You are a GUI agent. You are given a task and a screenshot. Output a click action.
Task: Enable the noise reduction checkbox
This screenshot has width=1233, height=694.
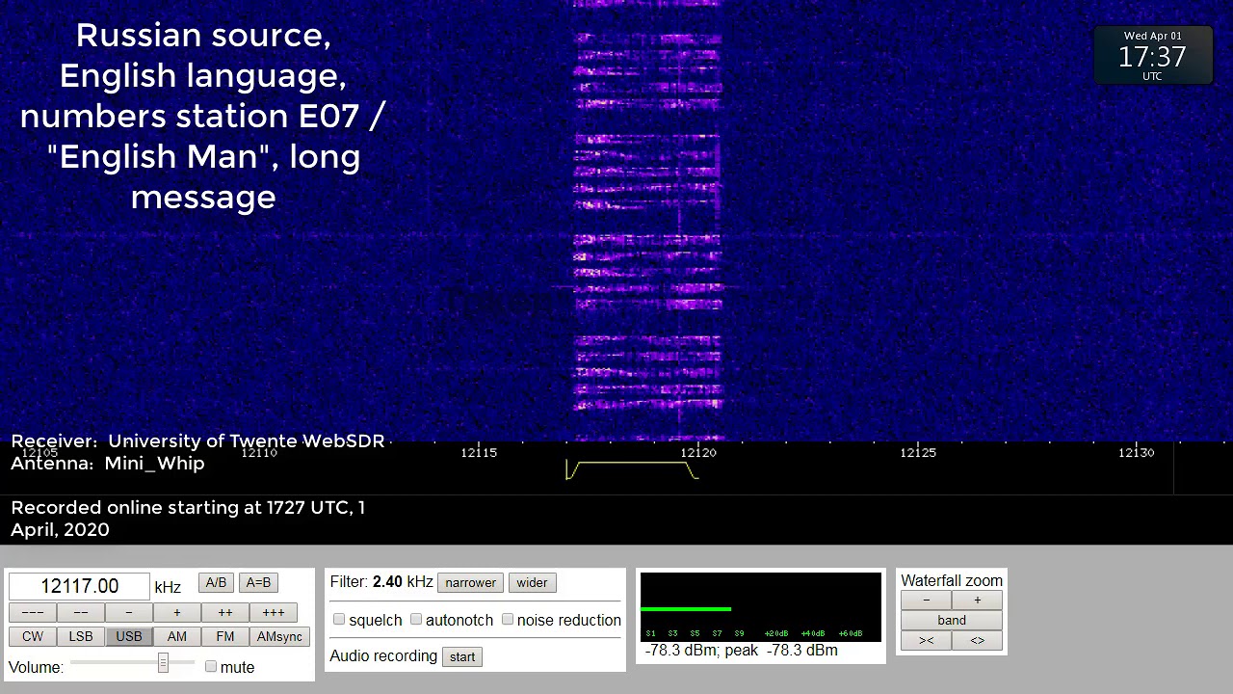click(508, 619)
